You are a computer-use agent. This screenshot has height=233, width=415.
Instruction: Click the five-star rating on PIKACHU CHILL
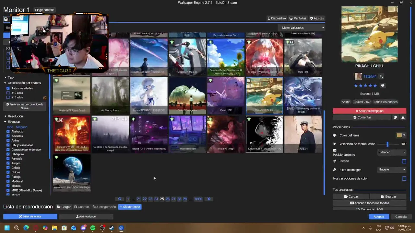tap(365, 86)
